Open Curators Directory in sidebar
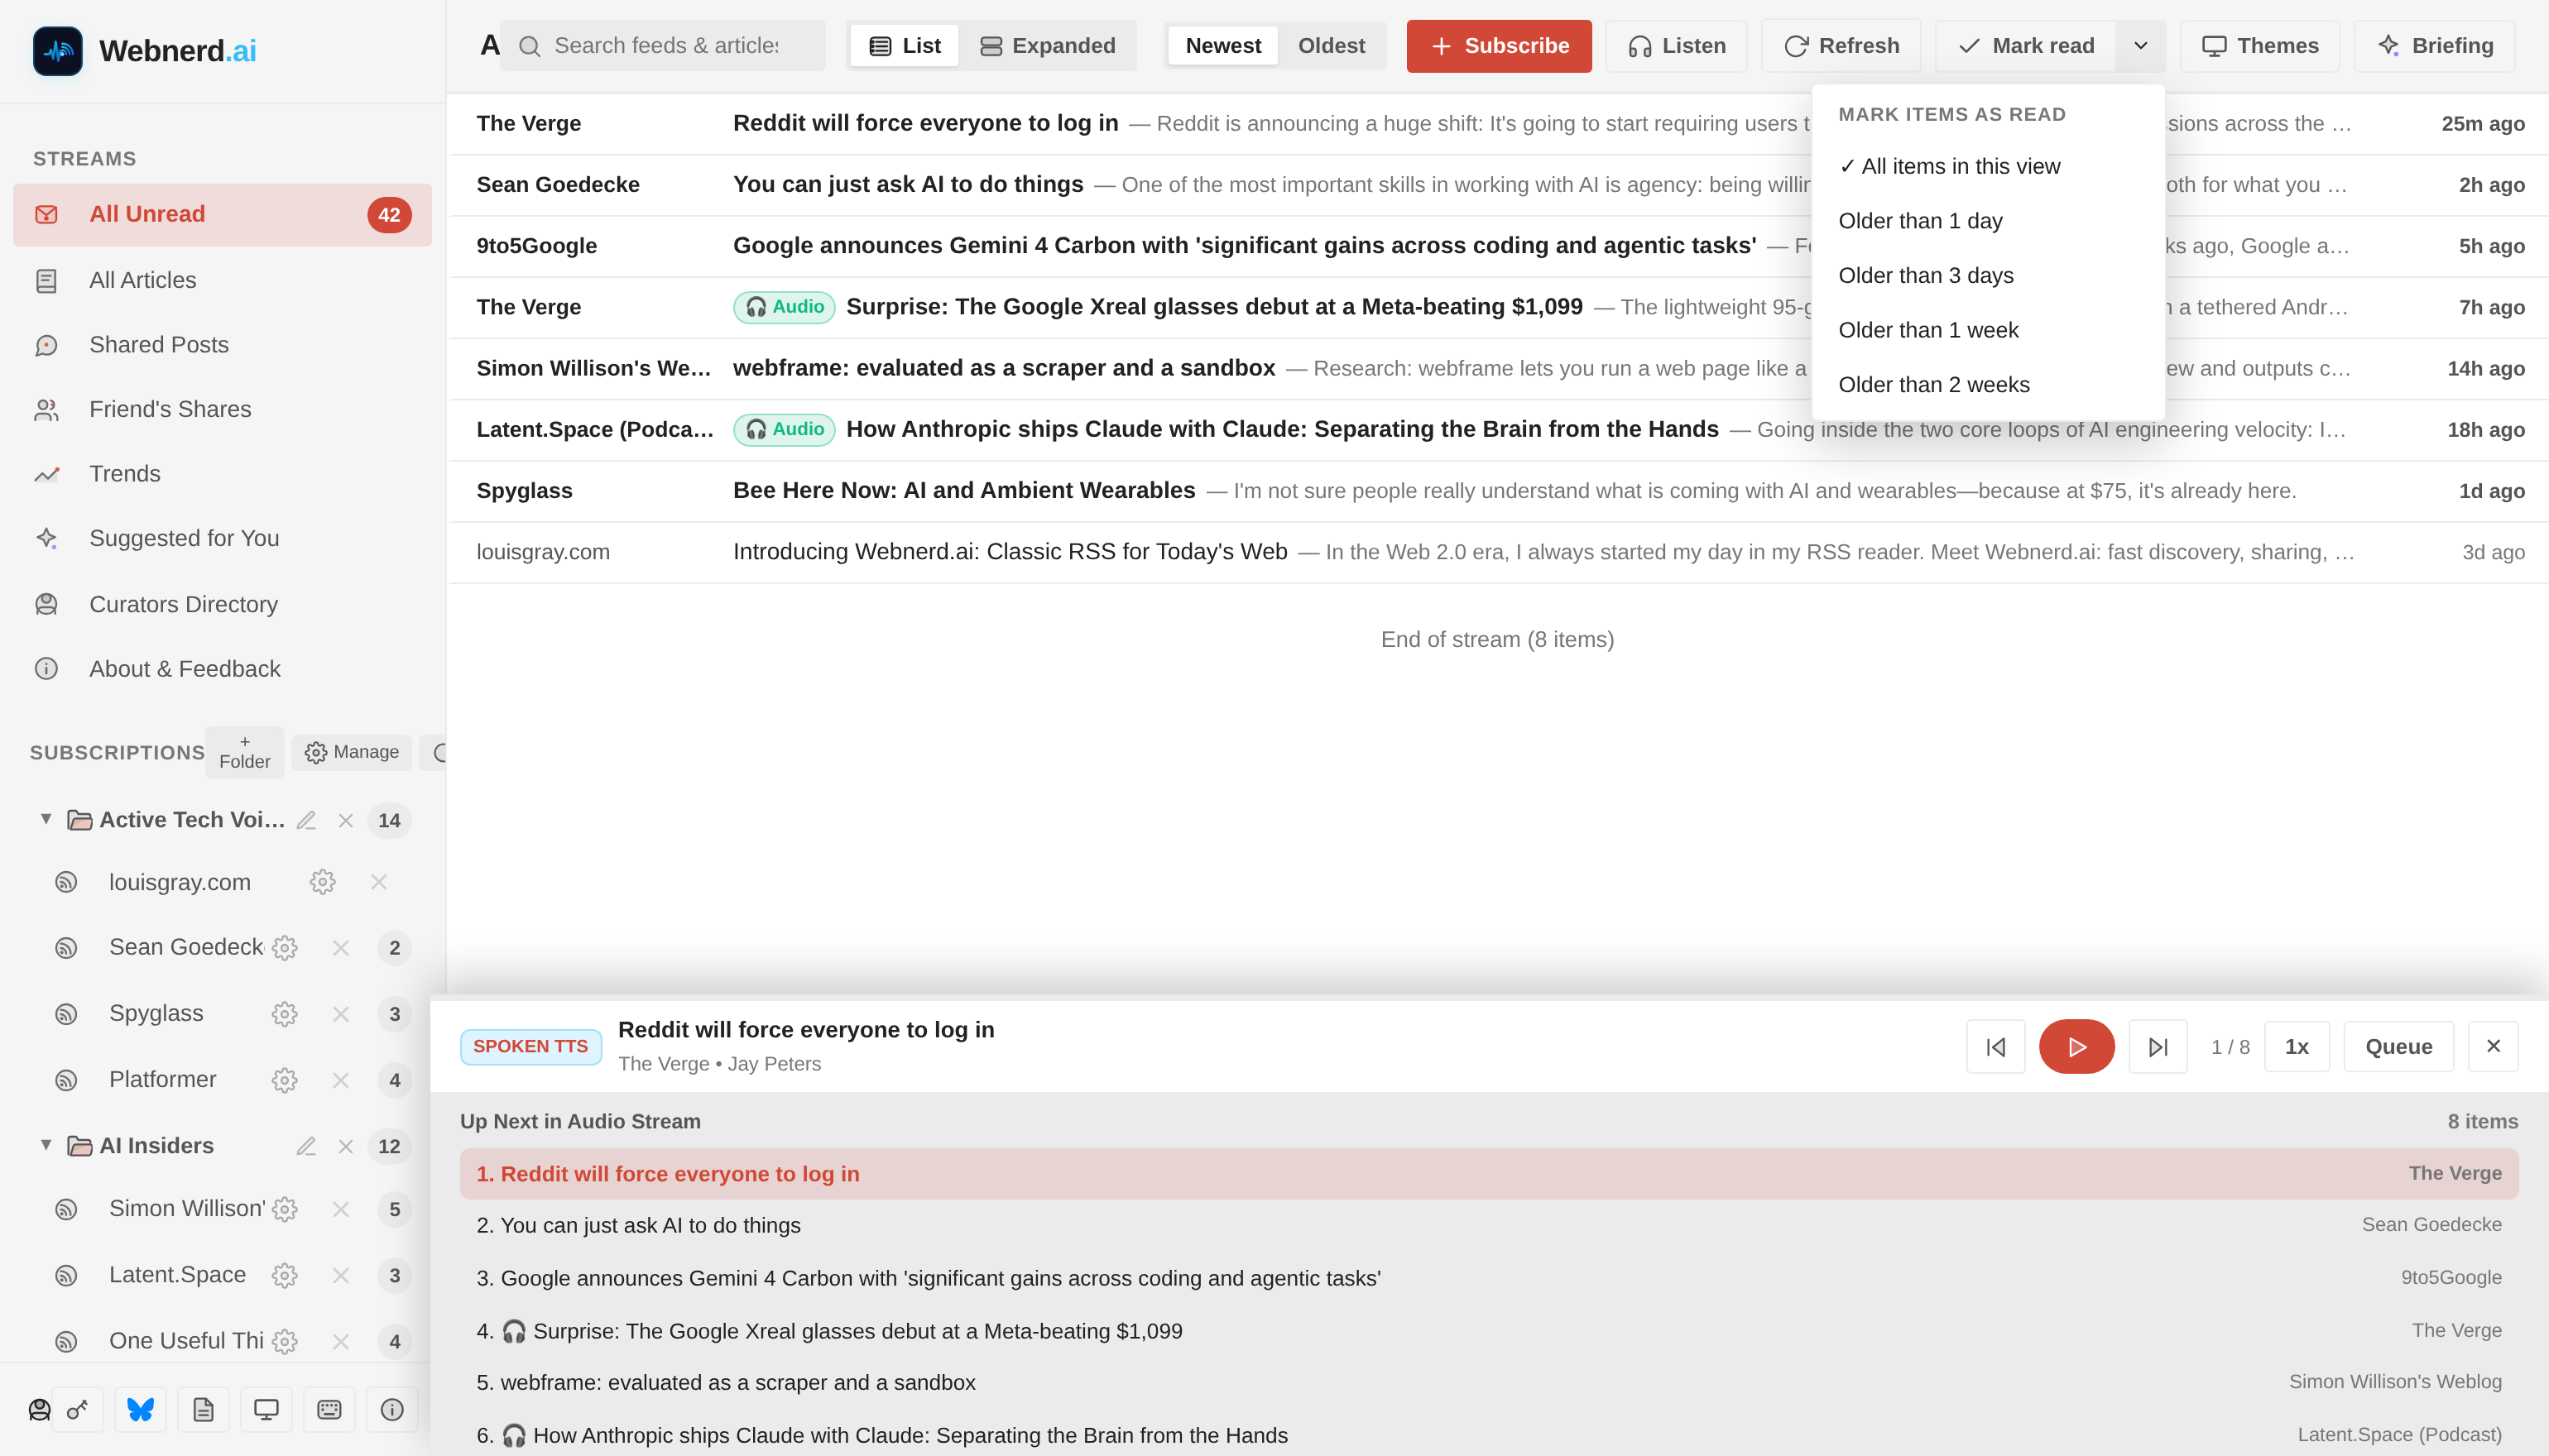 click(x=222, y=604)
